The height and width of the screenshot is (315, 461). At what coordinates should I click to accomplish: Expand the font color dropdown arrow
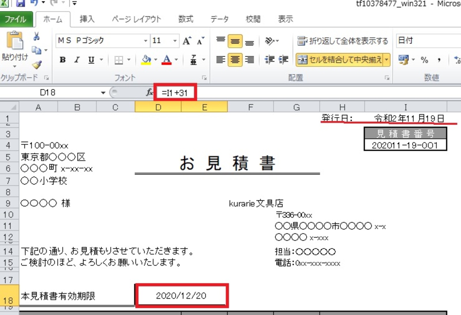pos(176,60)
